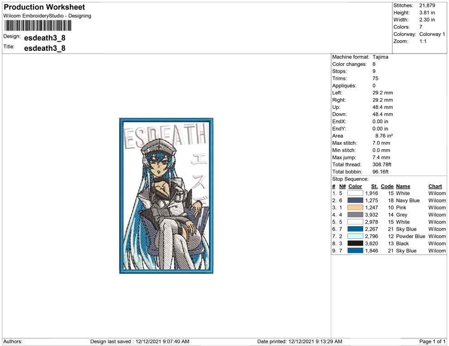The height and width of the screenshot is (346, 449).
Task: Click the 'Powder Blue' thread name
Action: [x=410, y=236]
